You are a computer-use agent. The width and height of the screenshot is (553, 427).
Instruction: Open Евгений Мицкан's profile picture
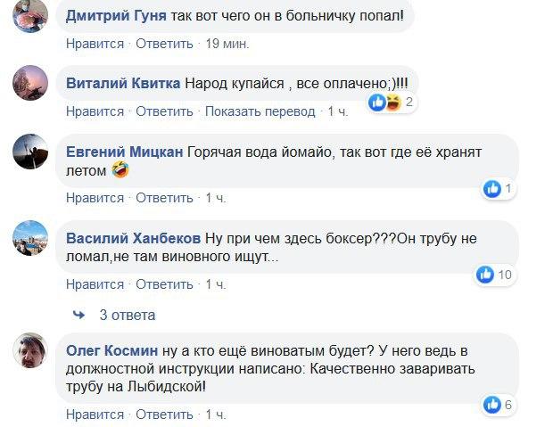click(30, 152)
